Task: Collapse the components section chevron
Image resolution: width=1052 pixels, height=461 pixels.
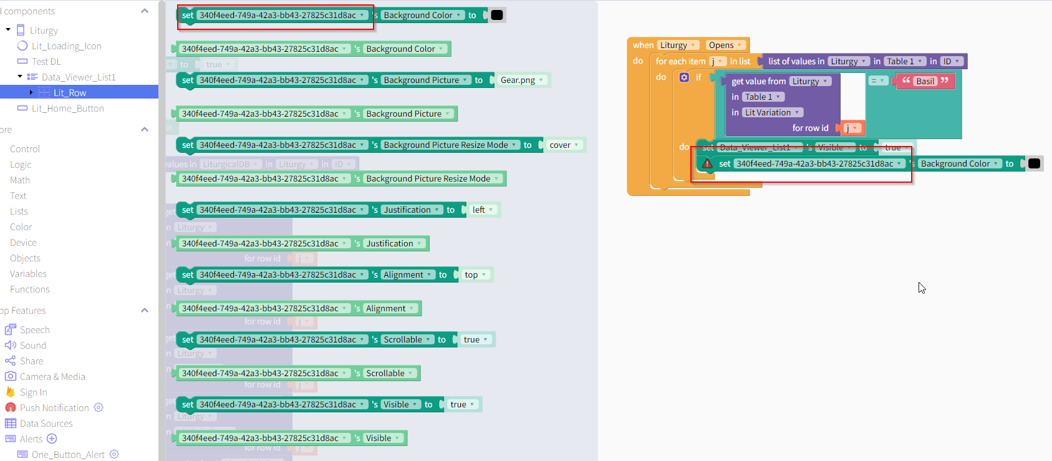Action: 145,11
